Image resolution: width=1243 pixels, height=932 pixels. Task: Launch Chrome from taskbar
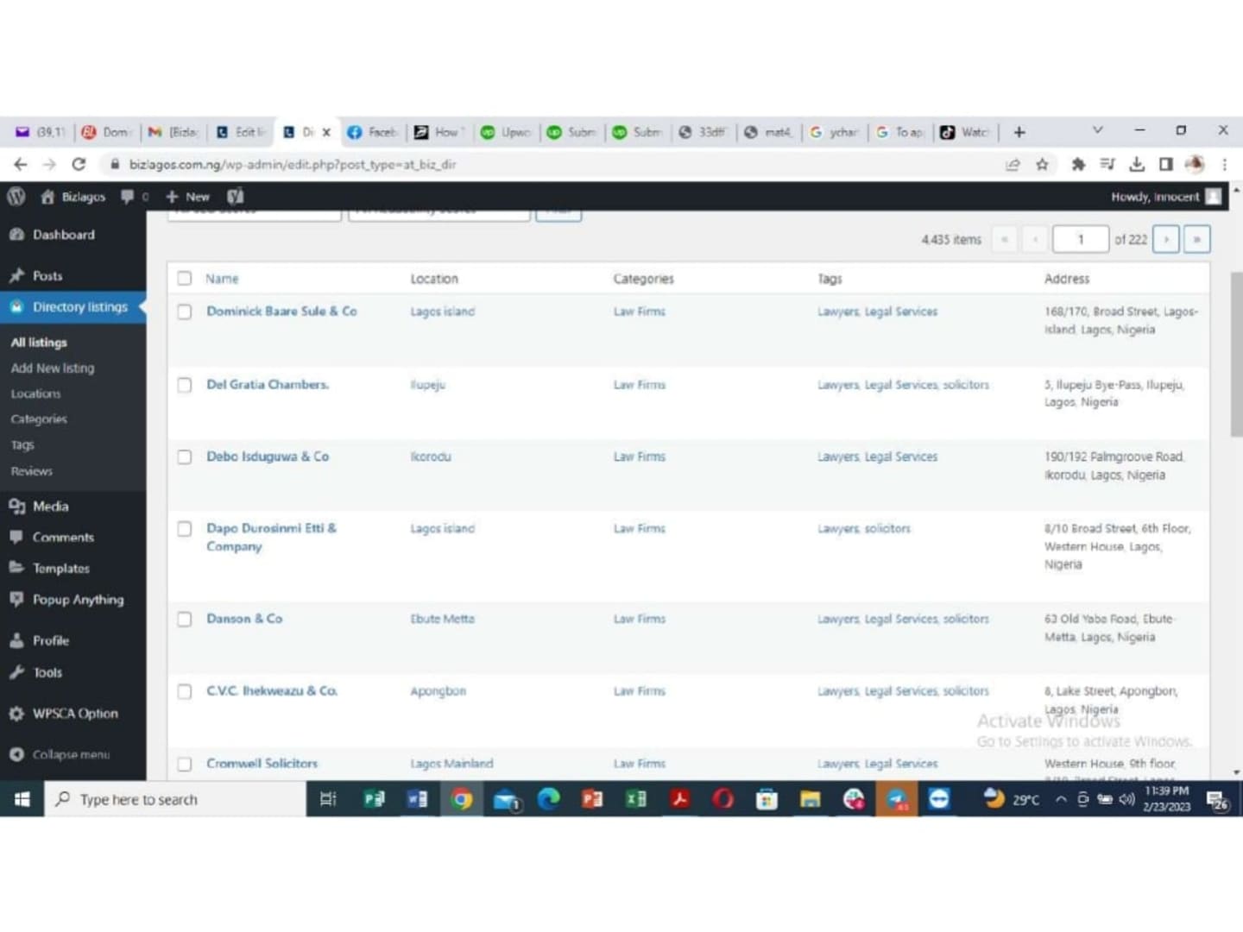point(461,799)
